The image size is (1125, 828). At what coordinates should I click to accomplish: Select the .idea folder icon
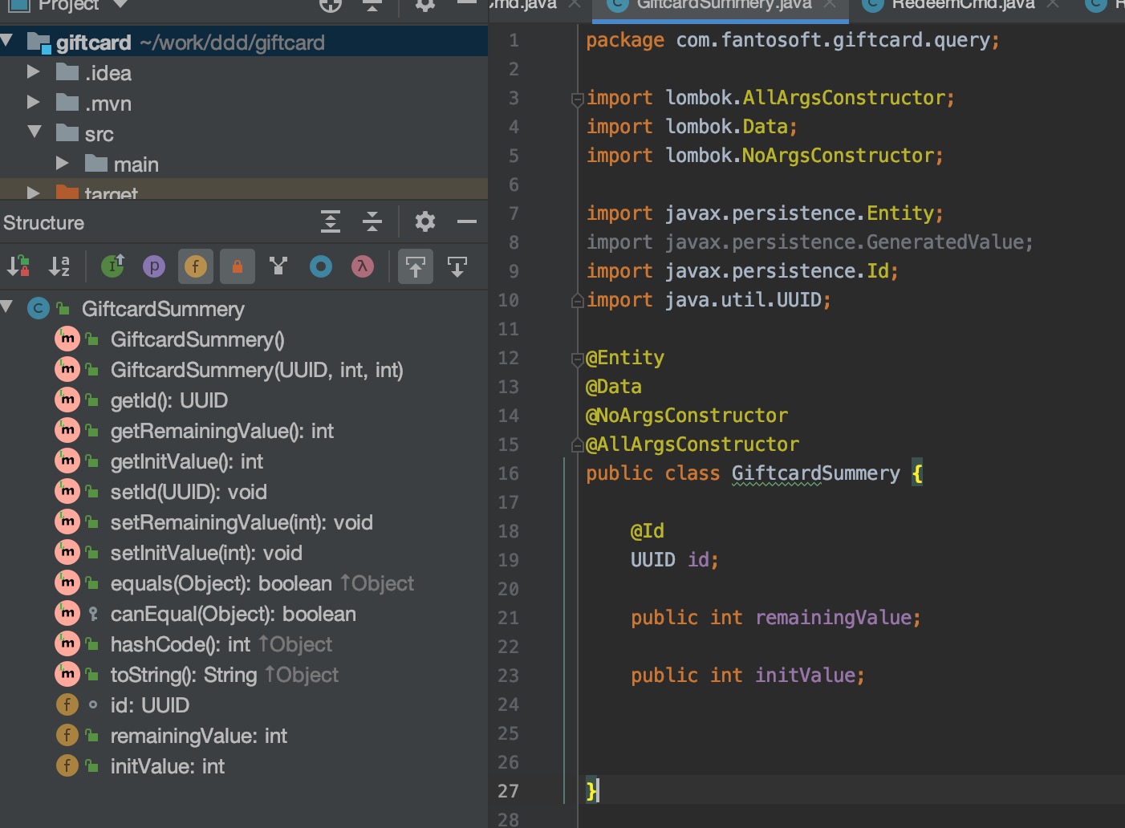click(67, 72)
